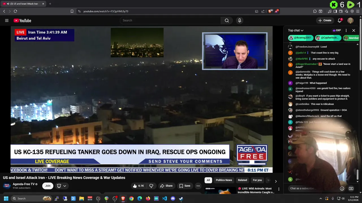This screenshot has width=362, height=203.
Task: Open Firefox from the taskbar
Action: [148, 198]
